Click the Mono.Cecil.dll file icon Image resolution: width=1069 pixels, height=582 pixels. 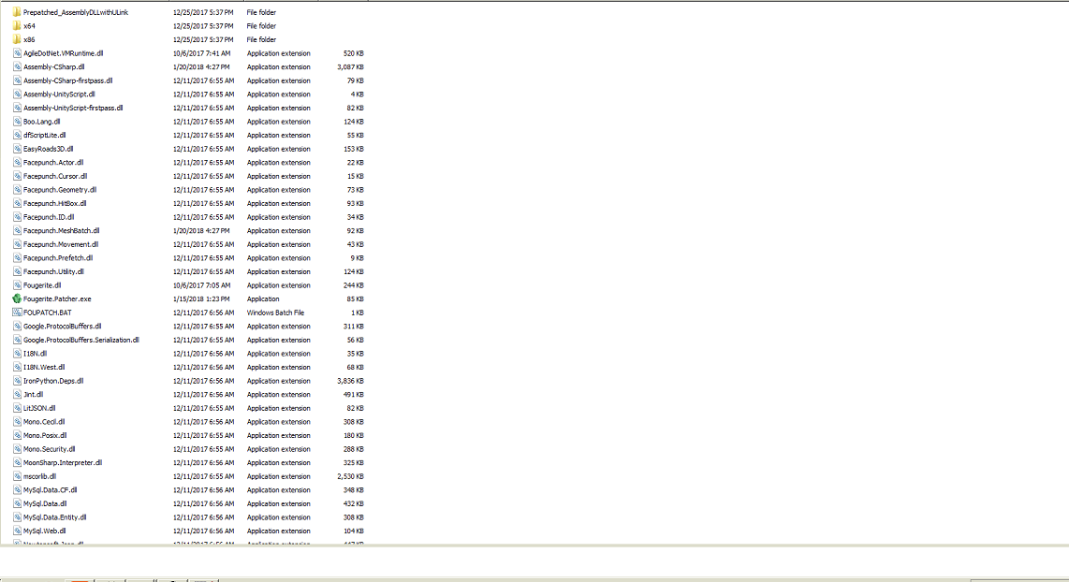click(x=17, y=422)
